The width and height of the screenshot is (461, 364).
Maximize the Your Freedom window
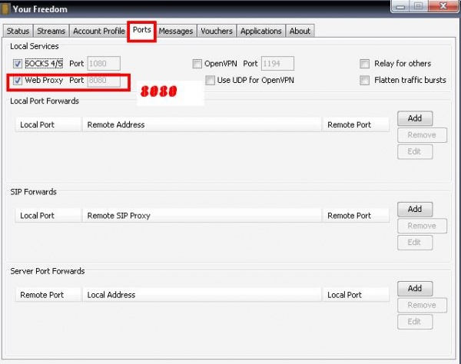click(x=419, y=6)
